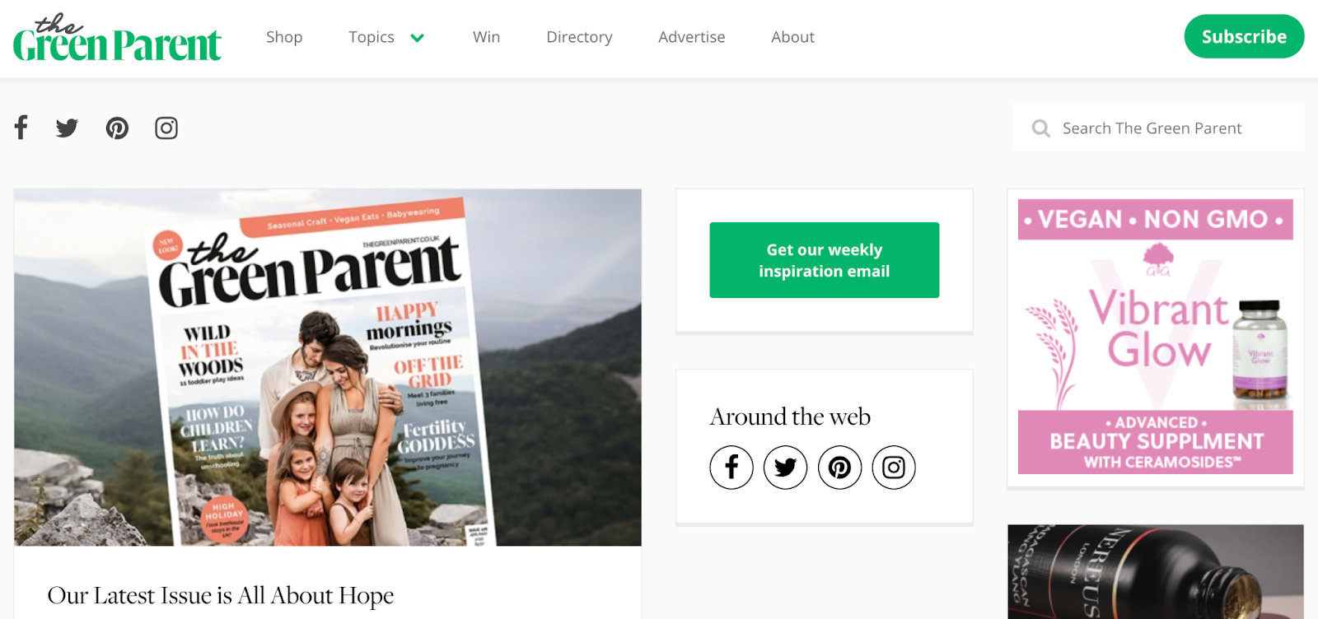
Task: Open Our Latest Issue is All About Hope article
Action: (x=221, y=595)
